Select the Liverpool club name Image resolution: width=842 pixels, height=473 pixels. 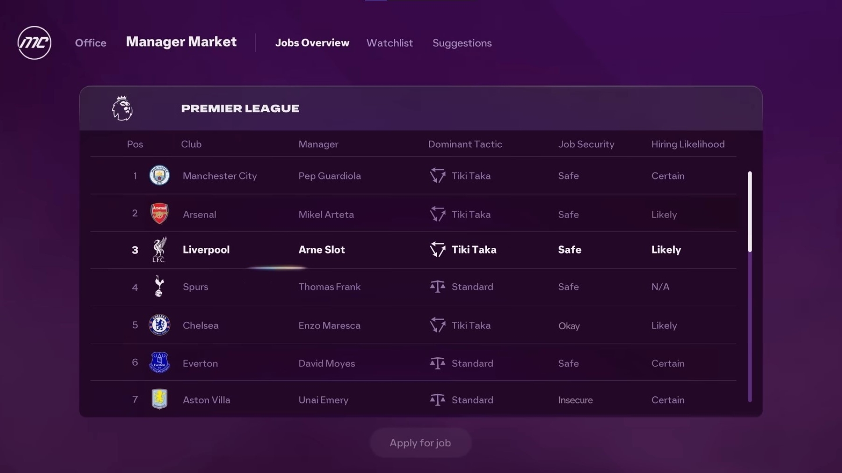coord(206,250)
